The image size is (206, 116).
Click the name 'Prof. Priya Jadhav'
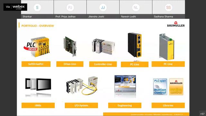[65, 16]
